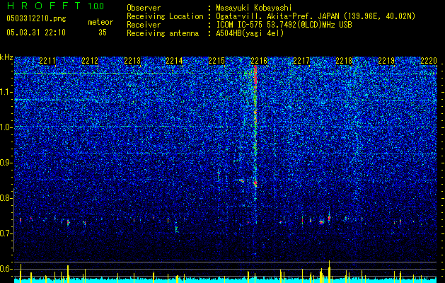Viewport: 445px width, 283px height.
Task: Click the 'Receiving antenna' label
Action: point(163,33)
